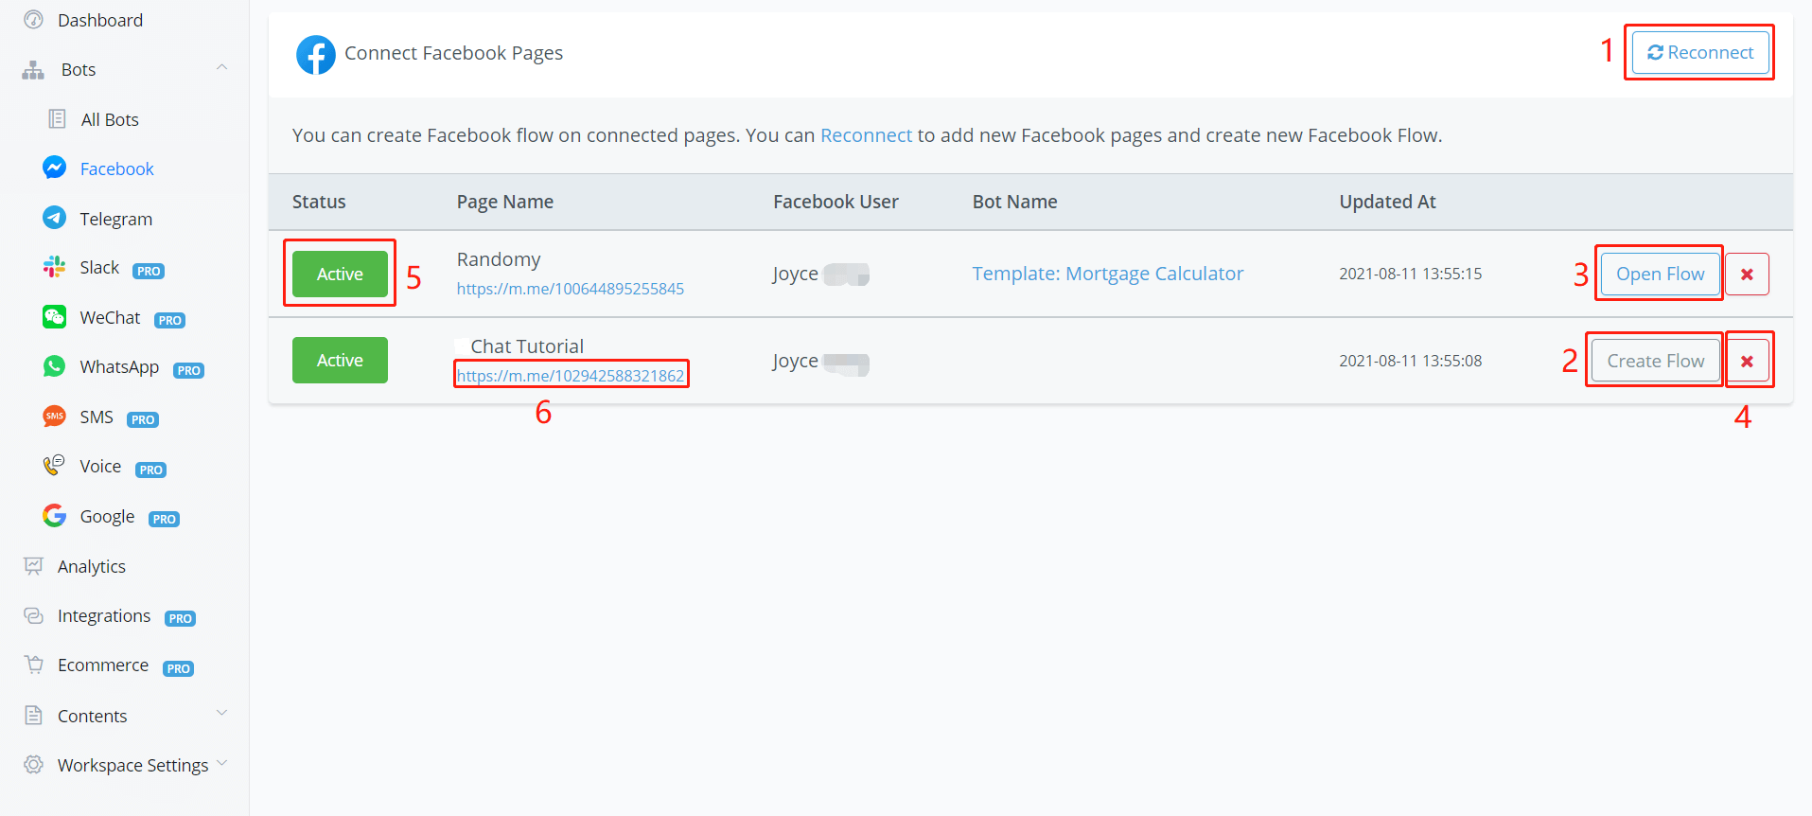
Task: Click Active status for Randomy
Action: 340,274
